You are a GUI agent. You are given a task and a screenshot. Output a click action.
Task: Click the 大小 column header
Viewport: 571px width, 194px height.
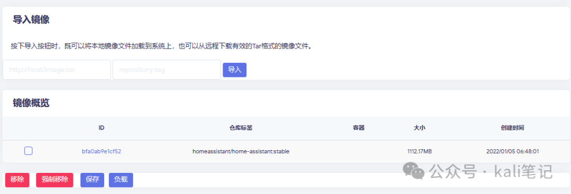point(419,128)
